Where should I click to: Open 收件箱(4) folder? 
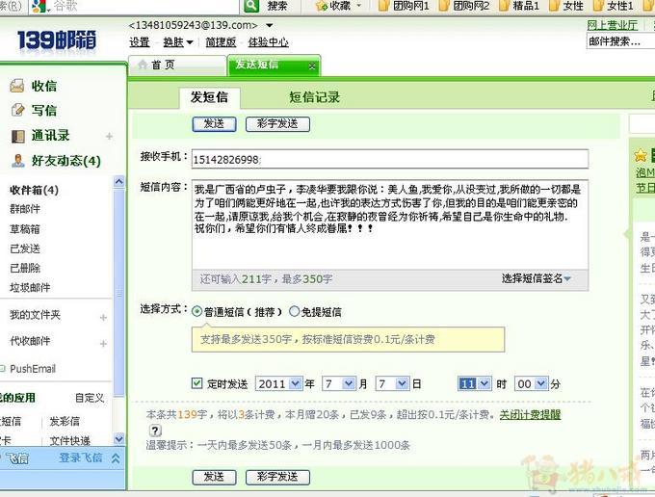[x=35, y=191]
